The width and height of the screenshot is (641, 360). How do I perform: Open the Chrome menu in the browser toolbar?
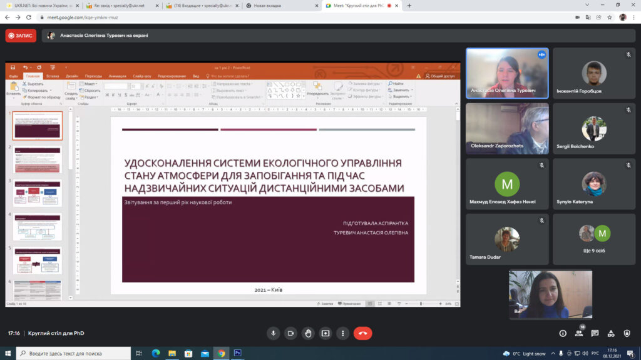click(x=633, y=17)
